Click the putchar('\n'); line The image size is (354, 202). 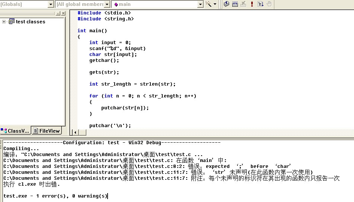110,126
